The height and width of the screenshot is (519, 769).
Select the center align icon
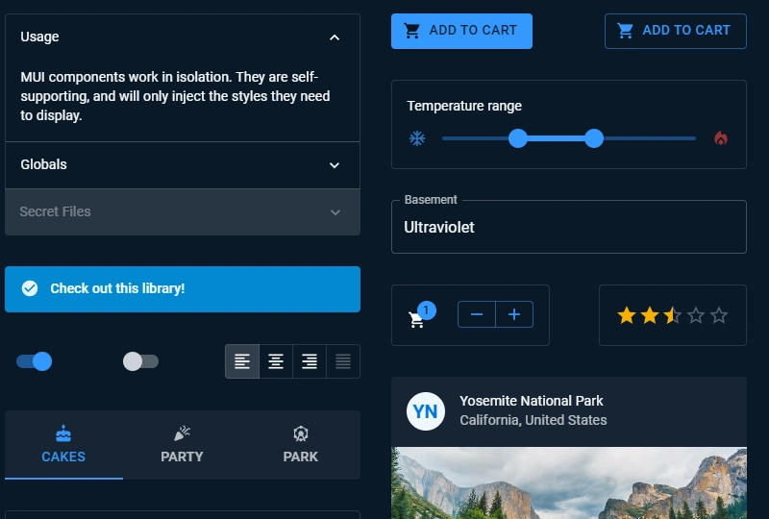(276, 361)
